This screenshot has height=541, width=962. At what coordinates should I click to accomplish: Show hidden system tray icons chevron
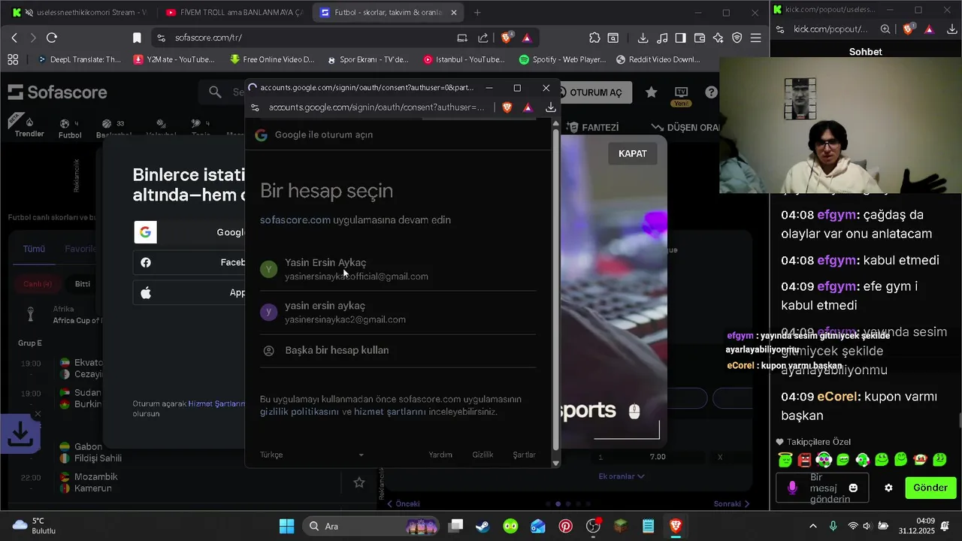click(x=812, y=526)
